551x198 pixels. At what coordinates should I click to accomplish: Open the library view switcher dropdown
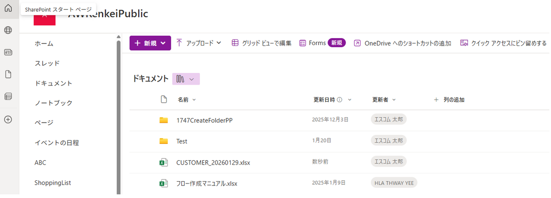pyautogui.click(x=186, y=79)
